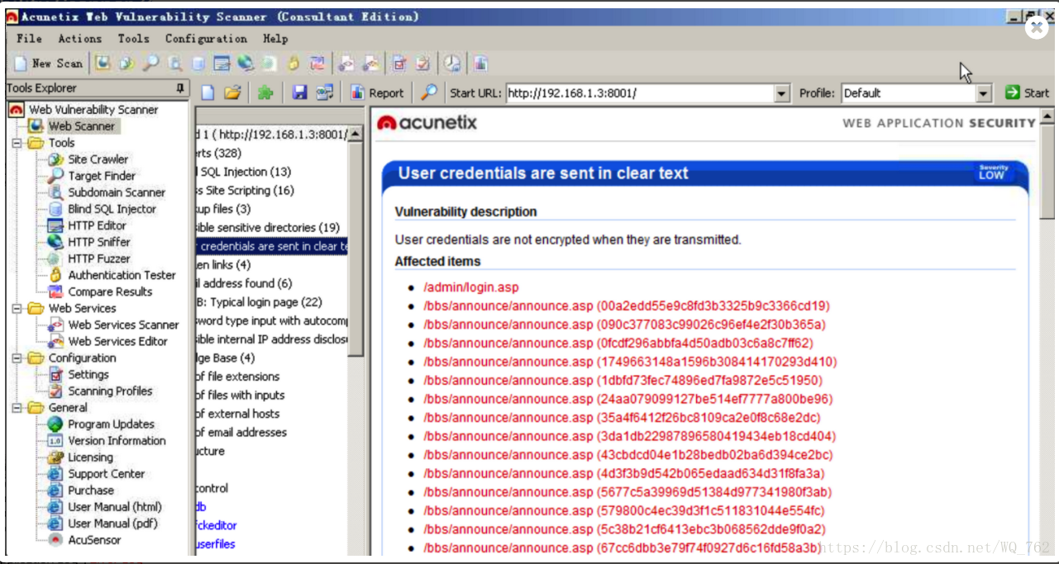Click the Compare Results toolbar icon
This screenshot has width=1059, height=564.
click(x=317, y=63)
